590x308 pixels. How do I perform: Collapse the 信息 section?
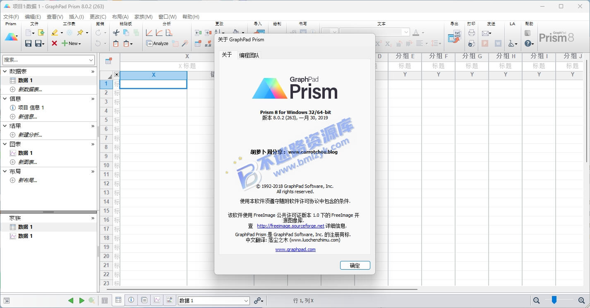pyautogui.click(x=5, y=99)
